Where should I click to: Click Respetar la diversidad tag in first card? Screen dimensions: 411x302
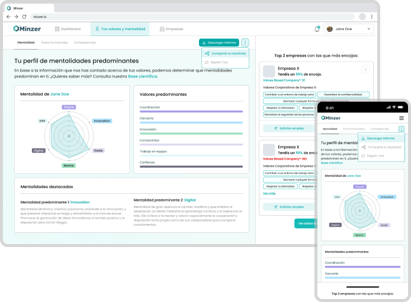(280, 108)
